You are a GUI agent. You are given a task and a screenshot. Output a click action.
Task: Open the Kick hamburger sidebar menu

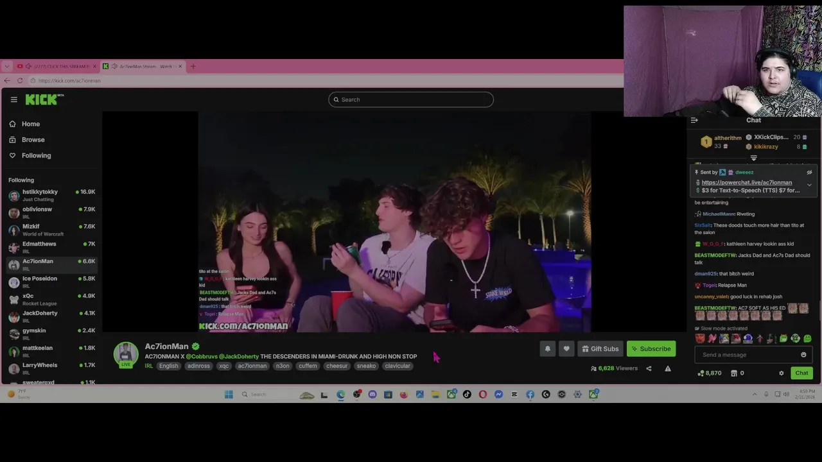click(x=13, y=99)
